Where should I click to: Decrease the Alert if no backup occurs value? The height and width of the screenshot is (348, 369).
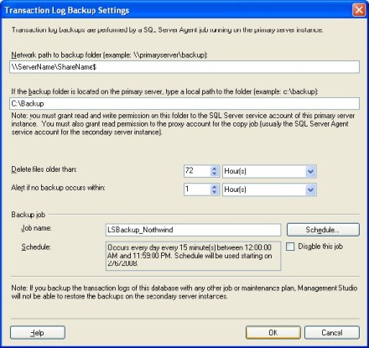(215, 192)
